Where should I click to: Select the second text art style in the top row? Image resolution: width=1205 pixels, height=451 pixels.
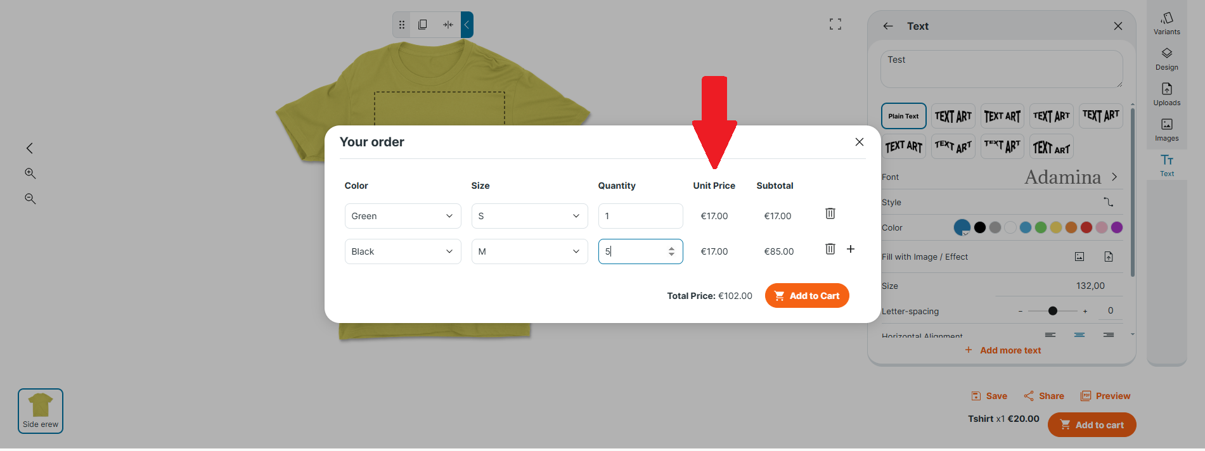(x=1002, y=116)
